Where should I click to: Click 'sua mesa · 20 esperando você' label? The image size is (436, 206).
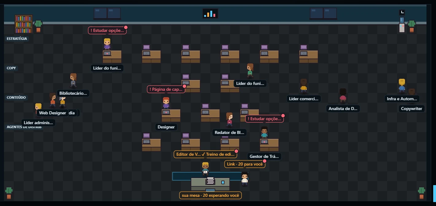click(x=210, y=195)
